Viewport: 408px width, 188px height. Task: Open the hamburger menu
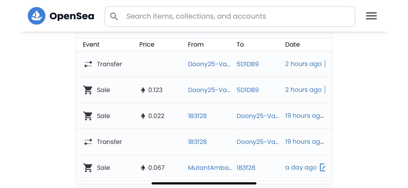(371, 16)
